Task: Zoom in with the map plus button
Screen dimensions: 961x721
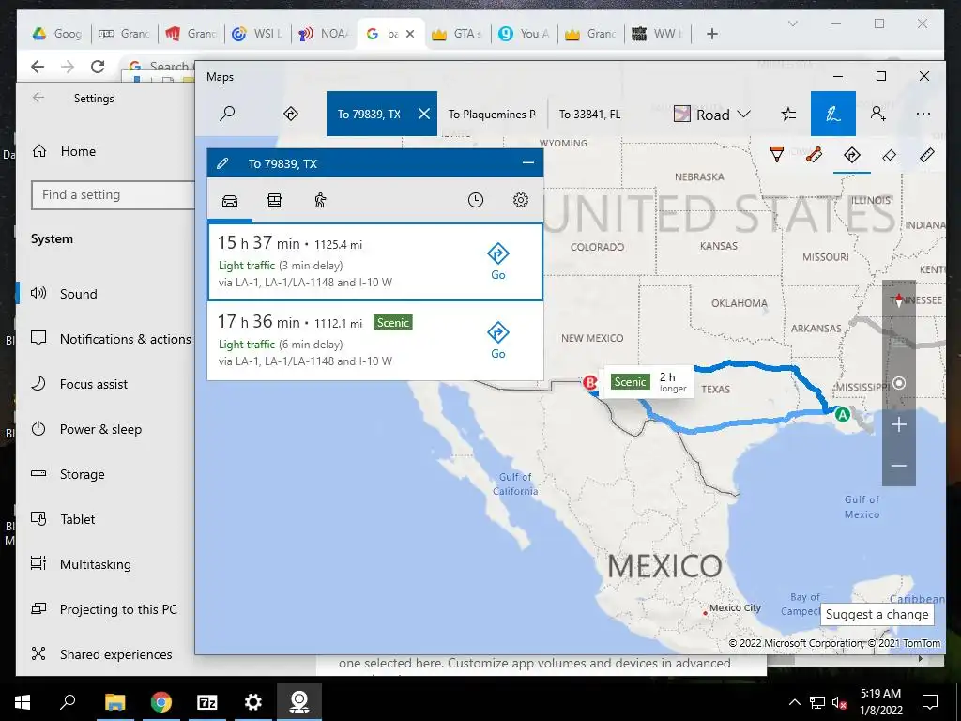Action: point(898,424)
